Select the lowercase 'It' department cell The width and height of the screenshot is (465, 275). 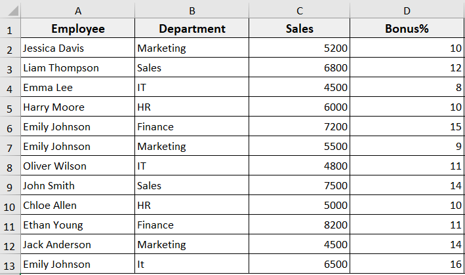[x=192, y=265]
